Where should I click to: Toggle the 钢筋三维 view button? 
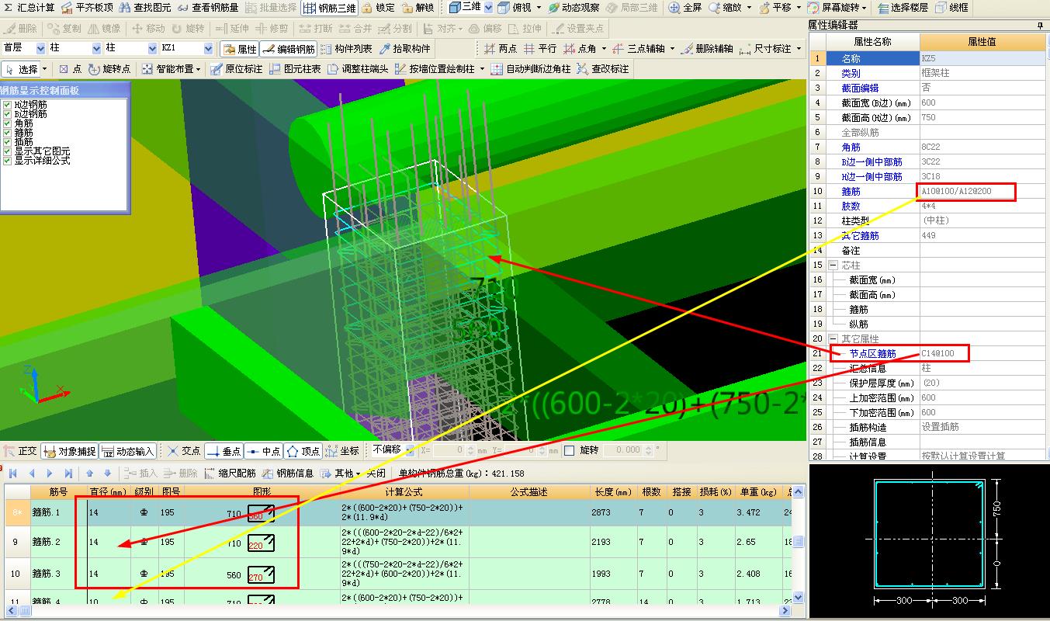(x=329, y=8)
